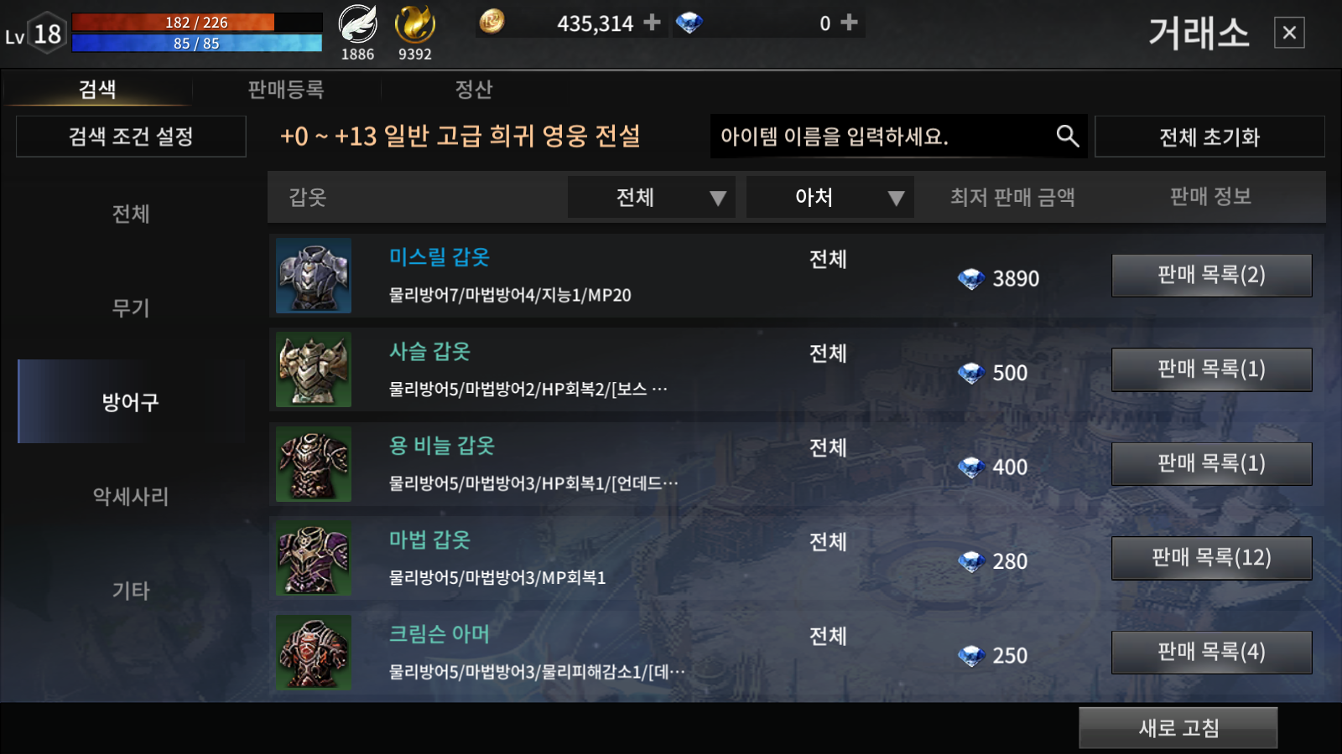Select the 악세사리 category in sidebar
The width and height of the screenshot is (1342, 754).
[x=131, y=496]
